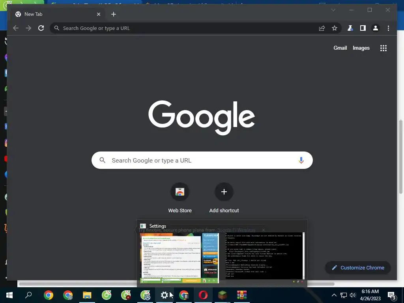The width and height of the screenshot is (404, 303).
Task: Open the Minecraft grass block taskbar icon
Action: point(223,295)
